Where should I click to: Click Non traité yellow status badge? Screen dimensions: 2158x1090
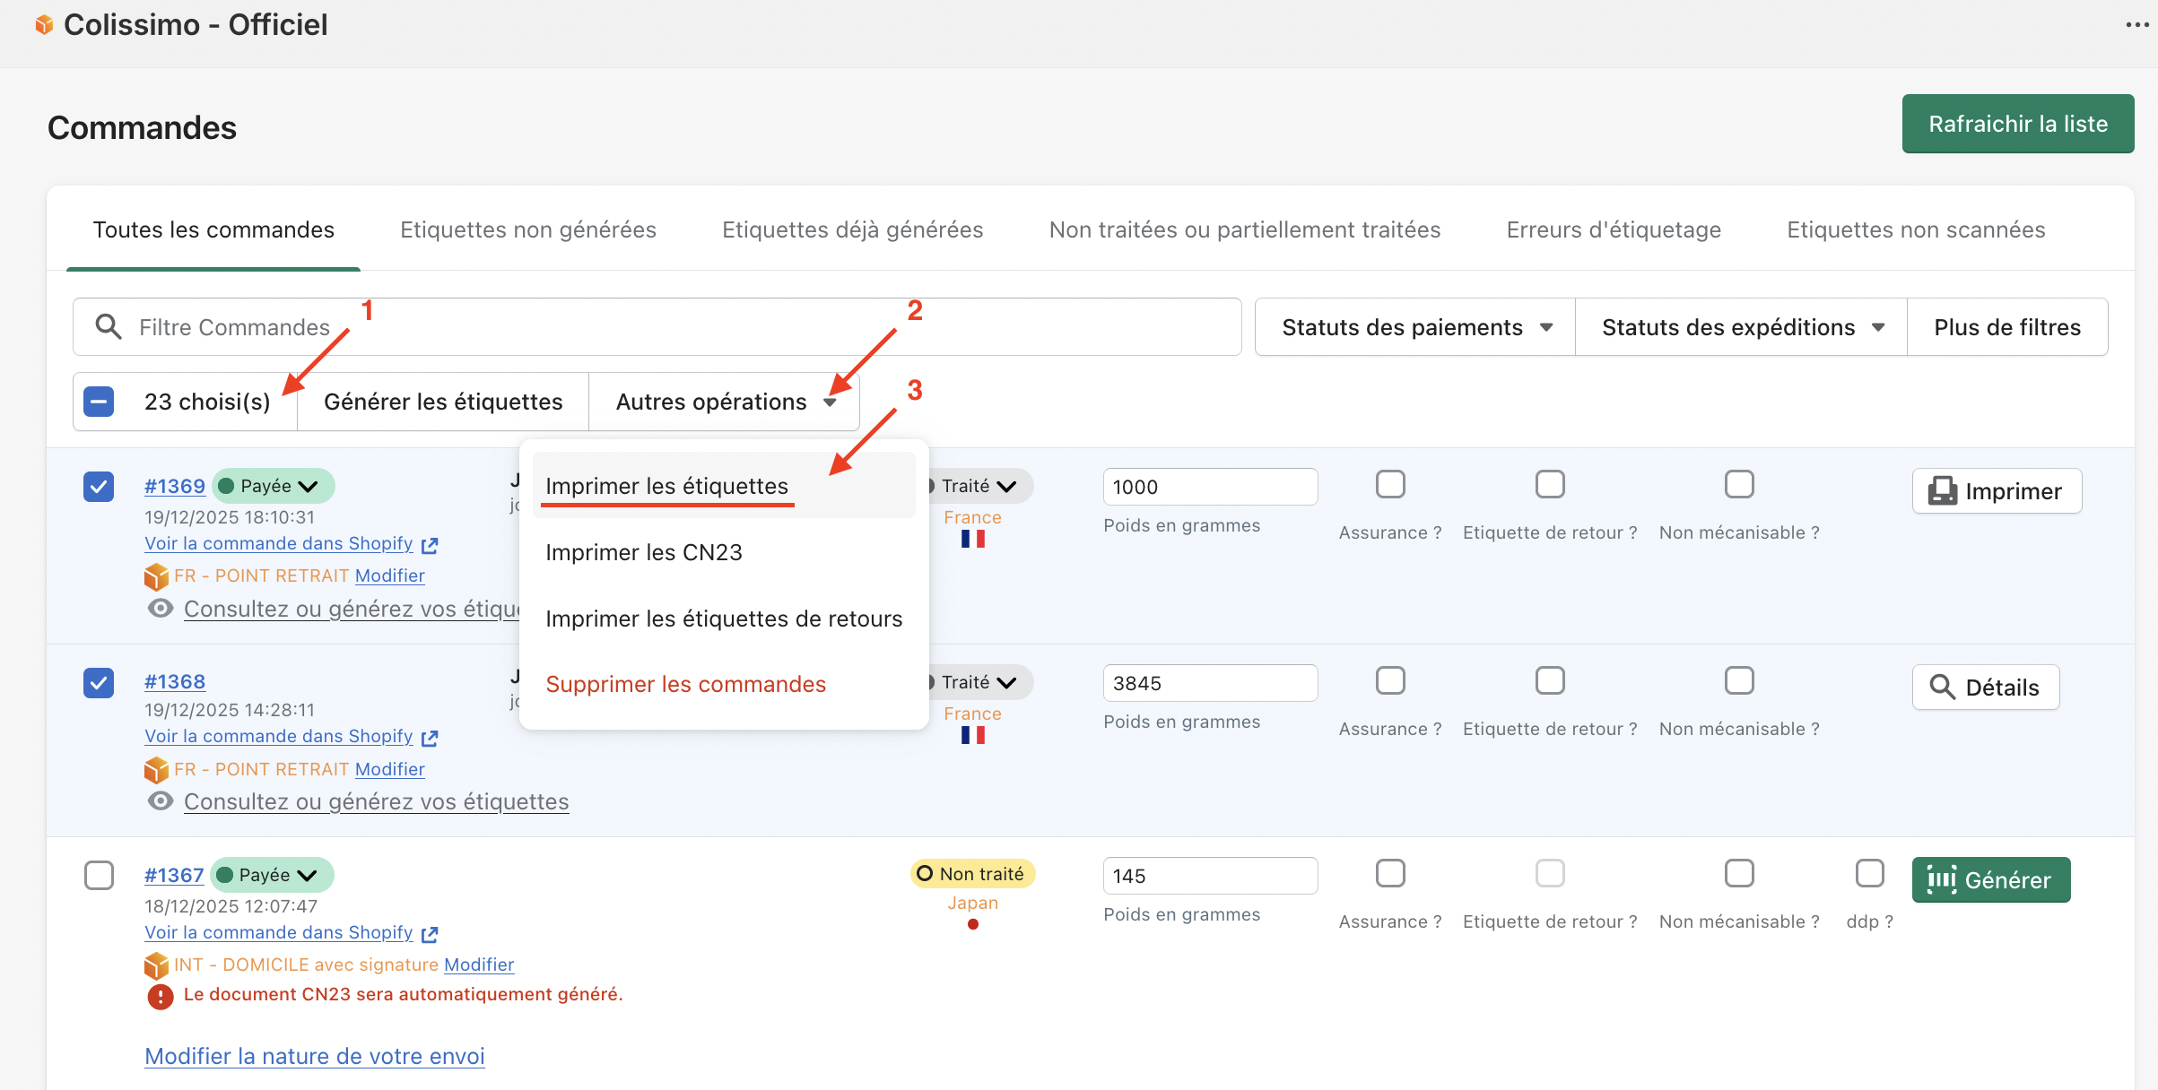click(x=972, y=874)
